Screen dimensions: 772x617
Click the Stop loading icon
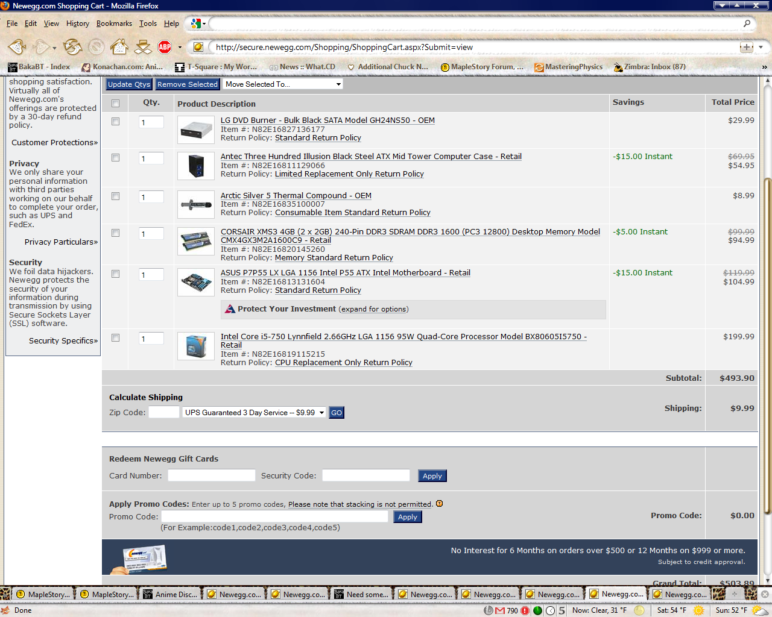96,46
